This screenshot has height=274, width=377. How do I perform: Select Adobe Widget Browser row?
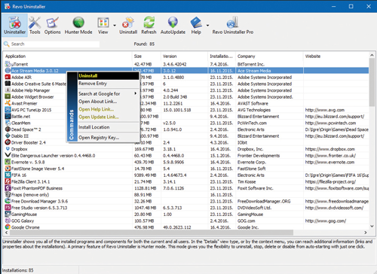click(x=186, y=97)
